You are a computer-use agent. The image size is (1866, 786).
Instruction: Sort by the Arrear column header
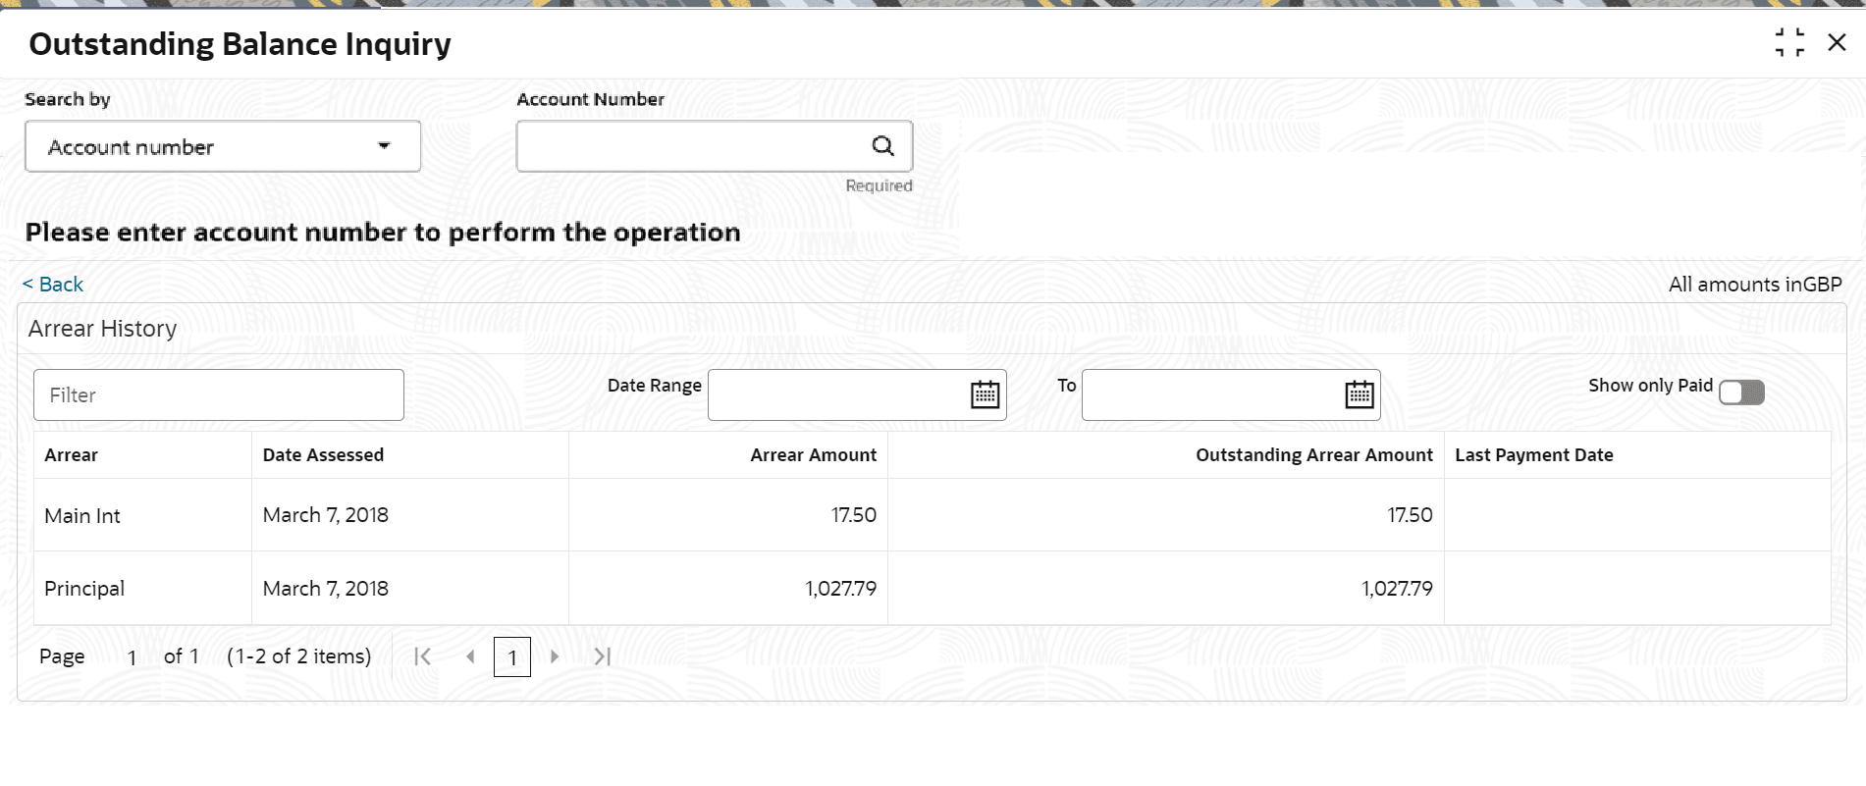[72, 455]
